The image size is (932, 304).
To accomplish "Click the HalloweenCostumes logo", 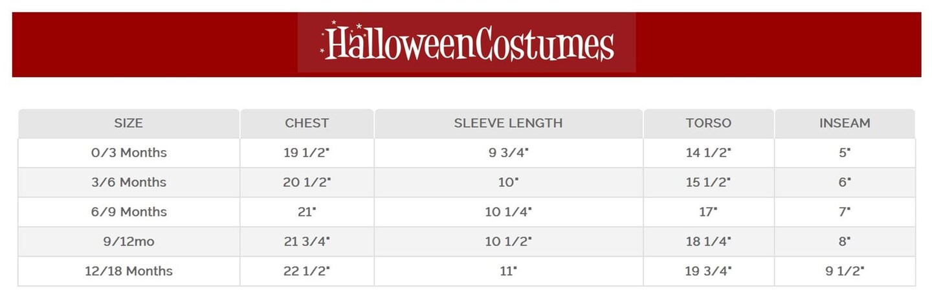I will [x=467, y=44].
